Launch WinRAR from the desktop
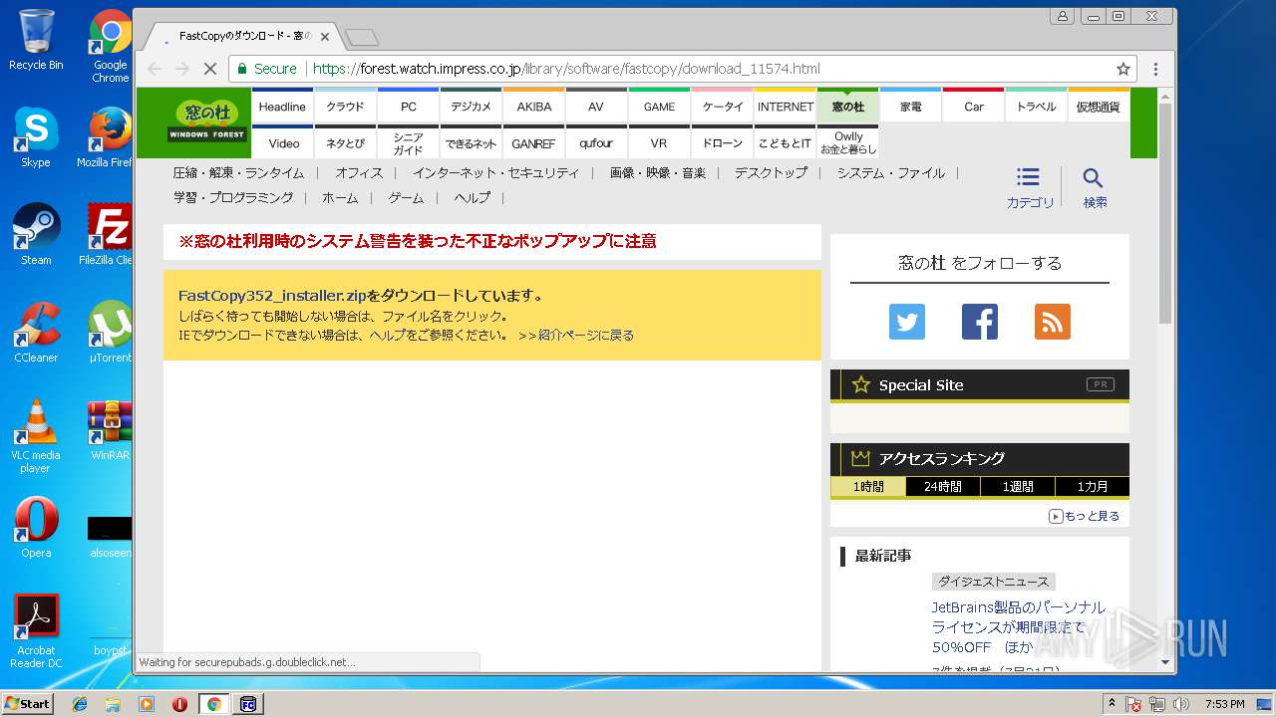Image resolution: width=1276 pixels, height=717 pixels. pyautogui.click(x=111, y=430)
